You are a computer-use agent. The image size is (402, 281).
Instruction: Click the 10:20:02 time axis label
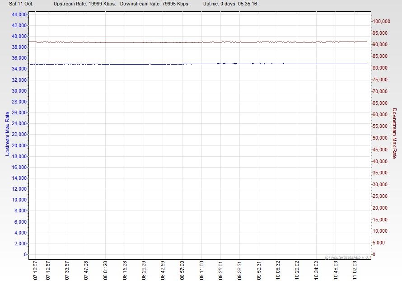tap(297, 270)
